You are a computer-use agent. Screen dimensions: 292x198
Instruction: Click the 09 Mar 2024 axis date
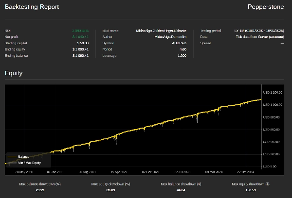coord(214,171)
